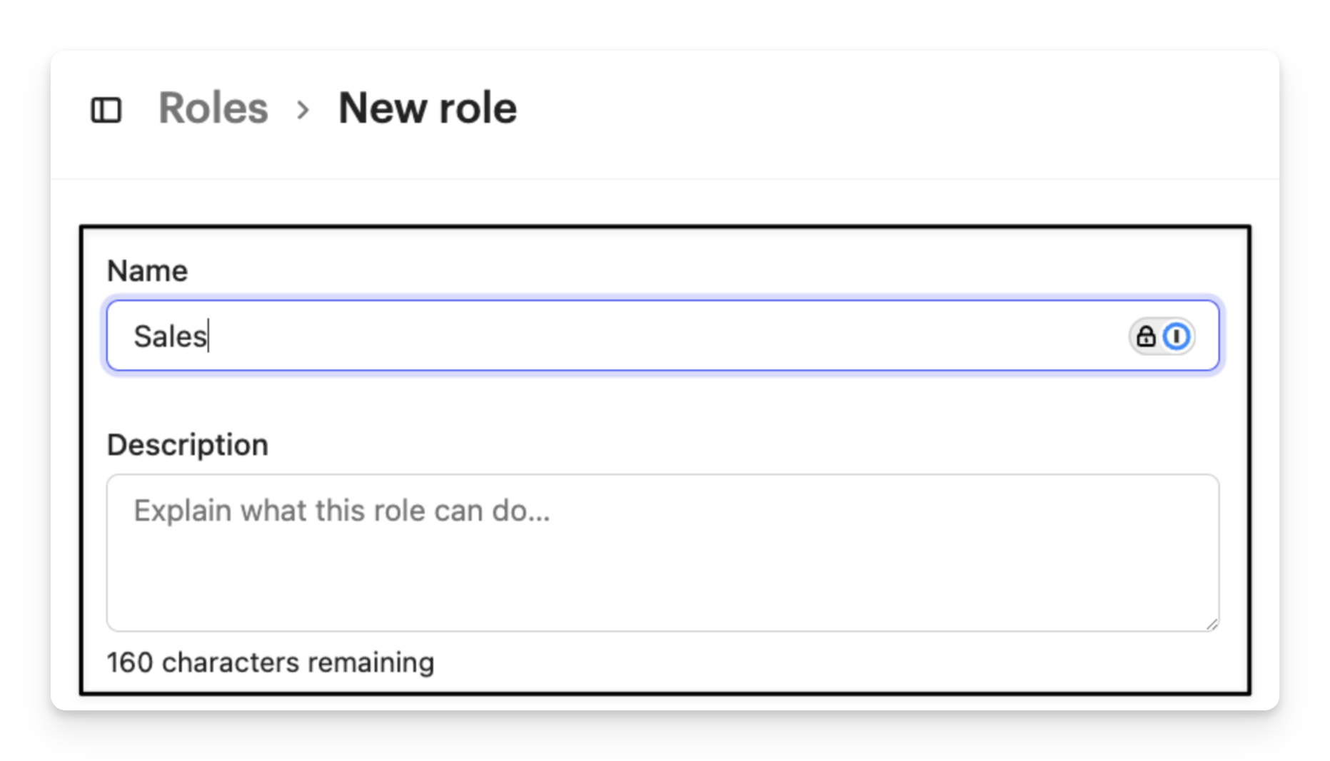Click the letter 'R' in Roles breadcrumb

173,108
